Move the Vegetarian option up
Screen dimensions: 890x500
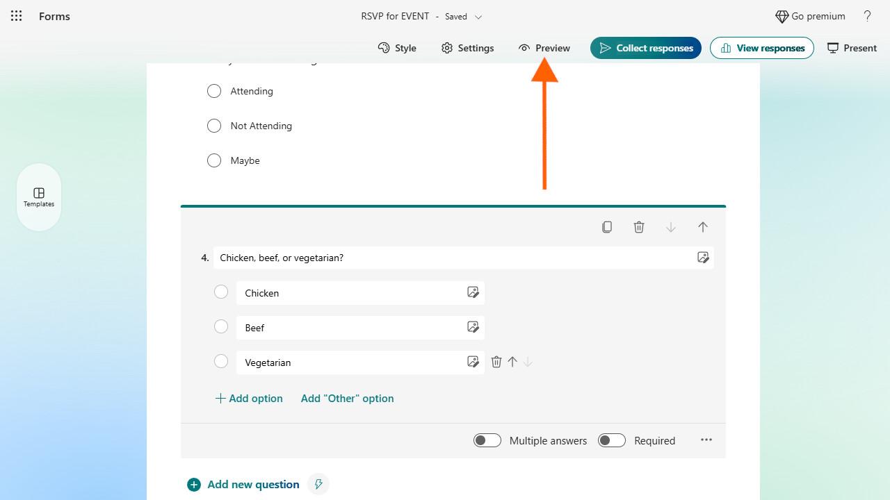[512, 362]
